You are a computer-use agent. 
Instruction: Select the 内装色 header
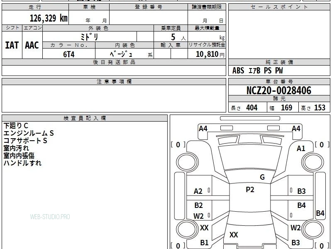pos(124,45)
